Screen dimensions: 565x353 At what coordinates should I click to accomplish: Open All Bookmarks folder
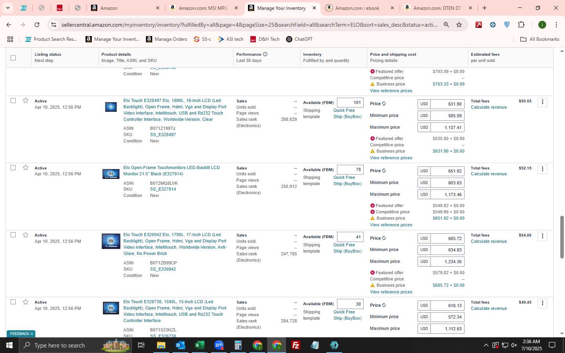tap(539, 39)
